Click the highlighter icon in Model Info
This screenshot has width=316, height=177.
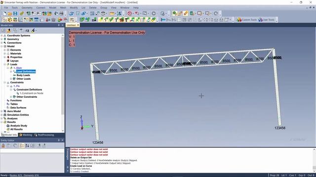click(33, 30)
